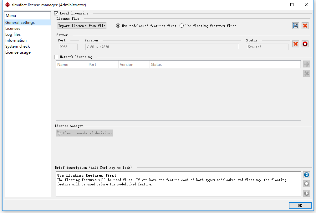Stop the server with the red stop icon
This screenshot has height=213, width=316.
(305, 44)
